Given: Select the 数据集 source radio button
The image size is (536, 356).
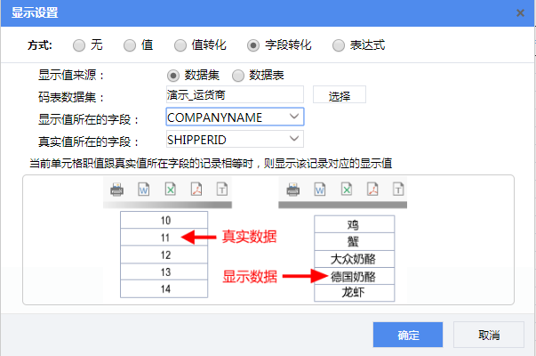Looking at the screenshot, I should coord(174,77).
